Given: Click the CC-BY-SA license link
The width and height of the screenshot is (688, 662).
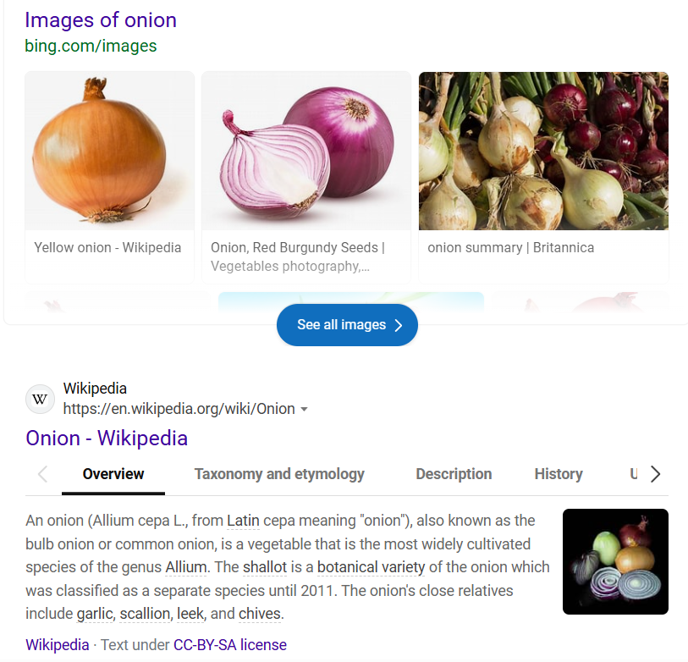Looking at the screenshot, I should [230, 645].
